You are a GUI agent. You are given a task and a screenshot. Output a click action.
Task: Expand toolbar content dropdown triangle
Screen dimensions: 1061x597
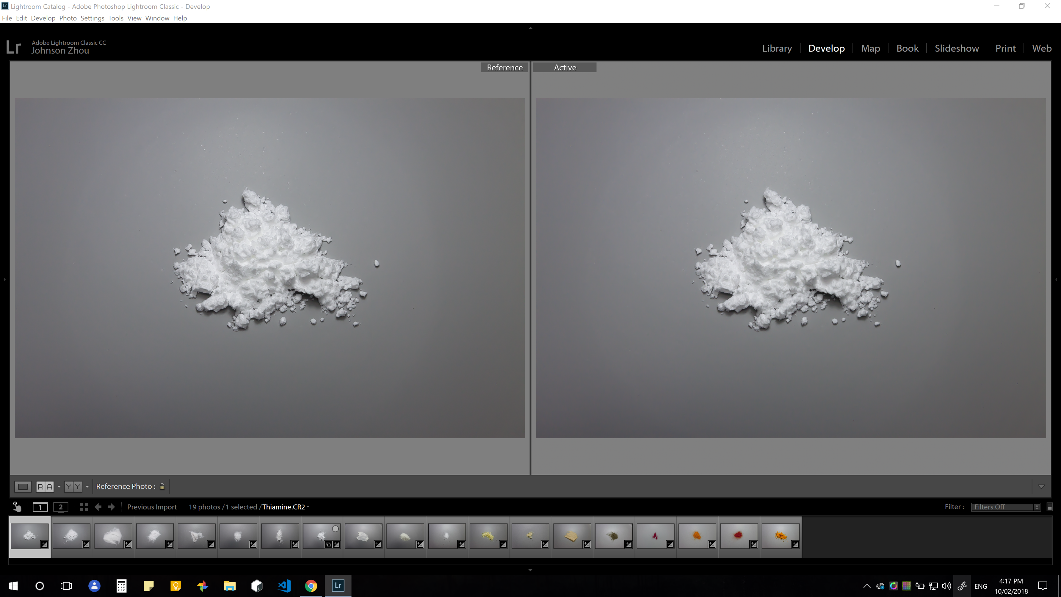pos(1041,486)
